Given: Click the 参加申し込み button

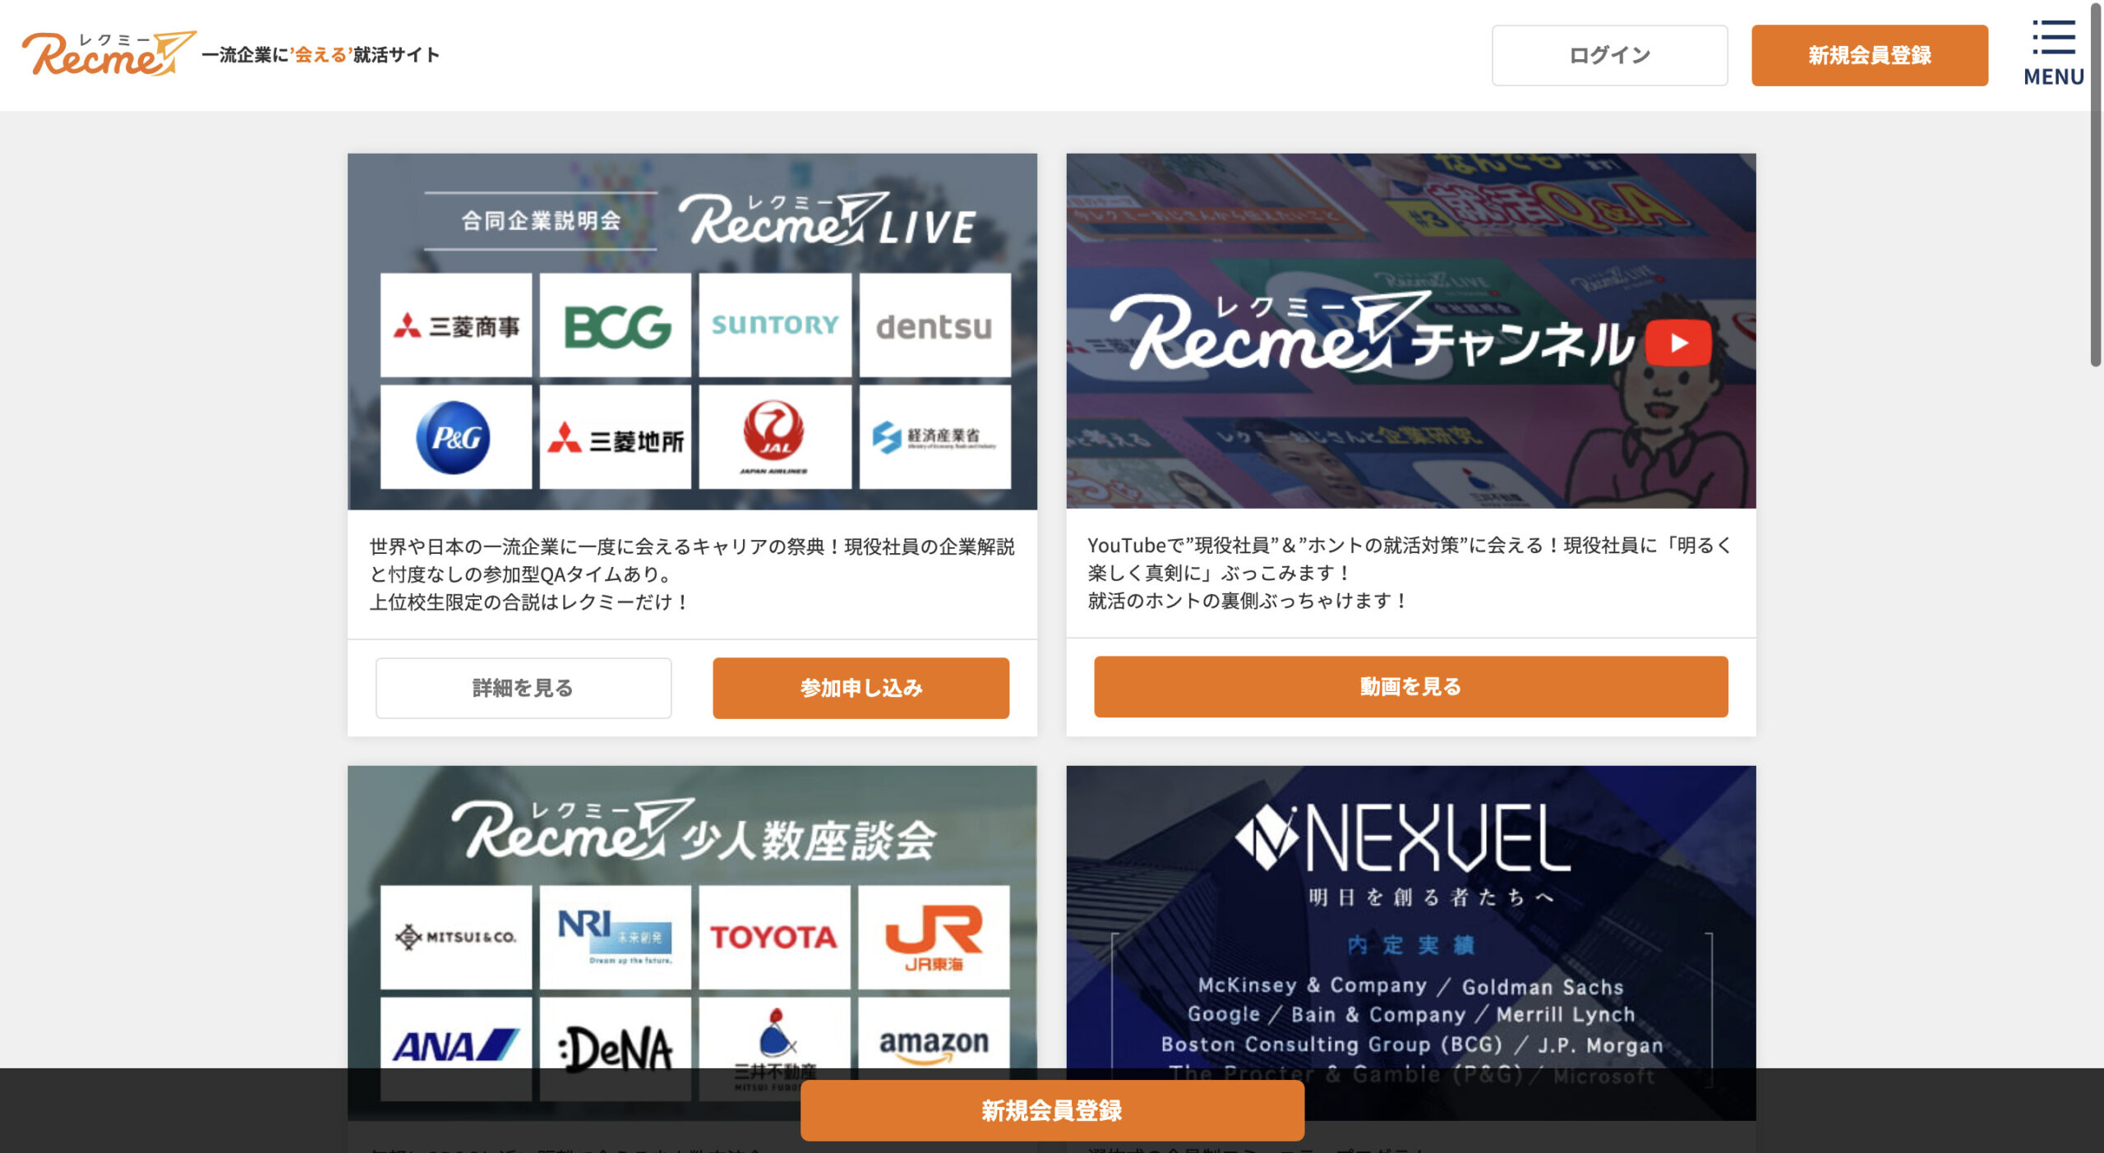Looking at the screenshot, I should pos(861,688).
